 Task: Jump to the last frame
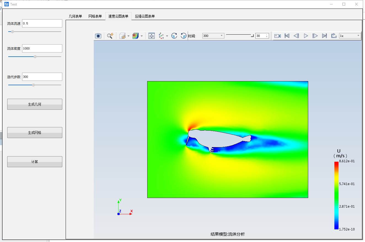324,36
